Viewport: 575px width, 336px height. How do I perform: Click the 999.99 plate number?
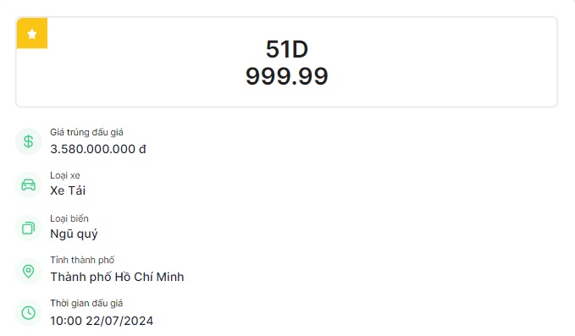[x=287, y=76]
